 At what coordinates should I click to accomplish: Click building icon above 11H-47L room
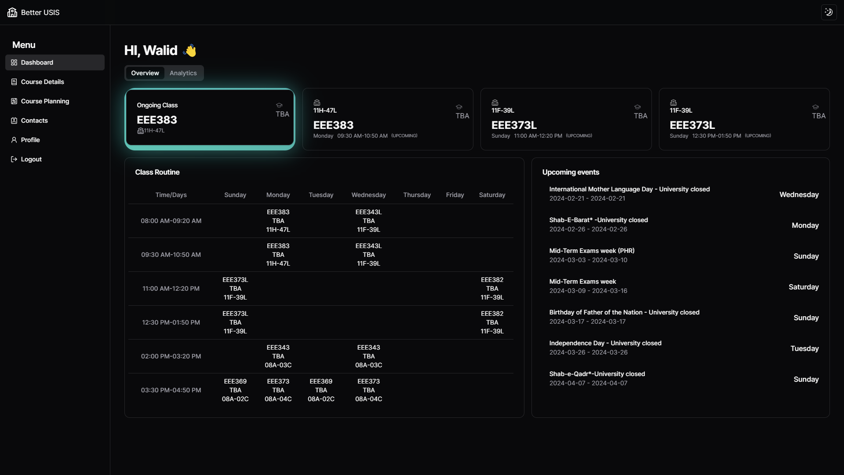coord(317,102)
